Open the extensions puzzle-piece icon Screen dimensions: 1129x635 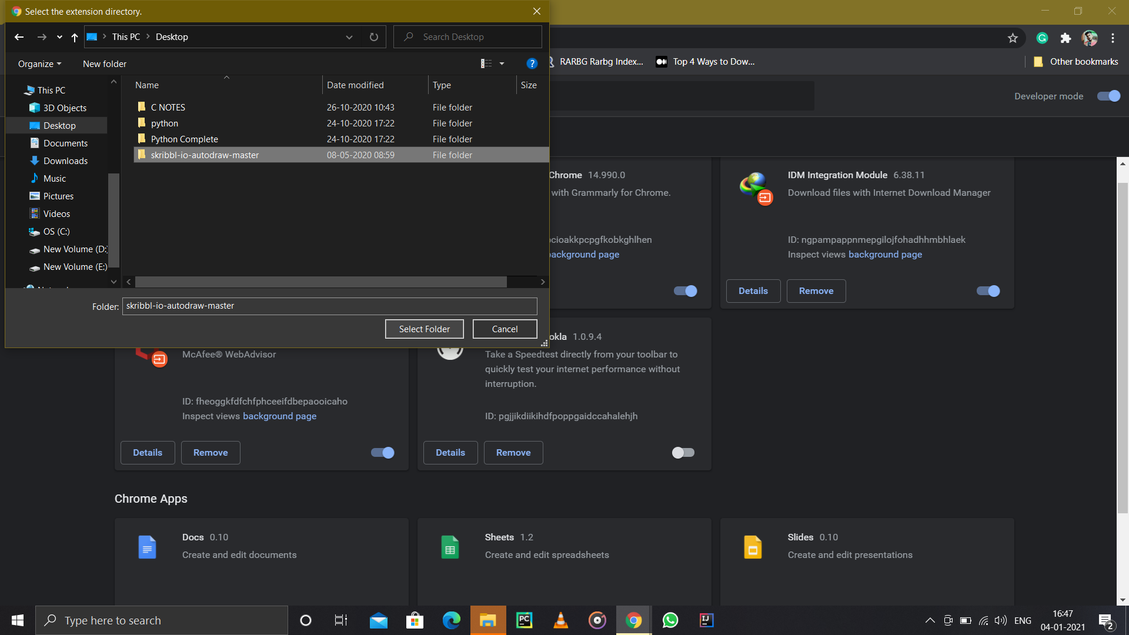[1066, 38]
